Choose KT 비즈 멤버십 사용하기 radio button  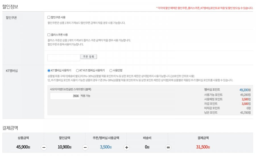pyautogui.click(x=77, y=70)
